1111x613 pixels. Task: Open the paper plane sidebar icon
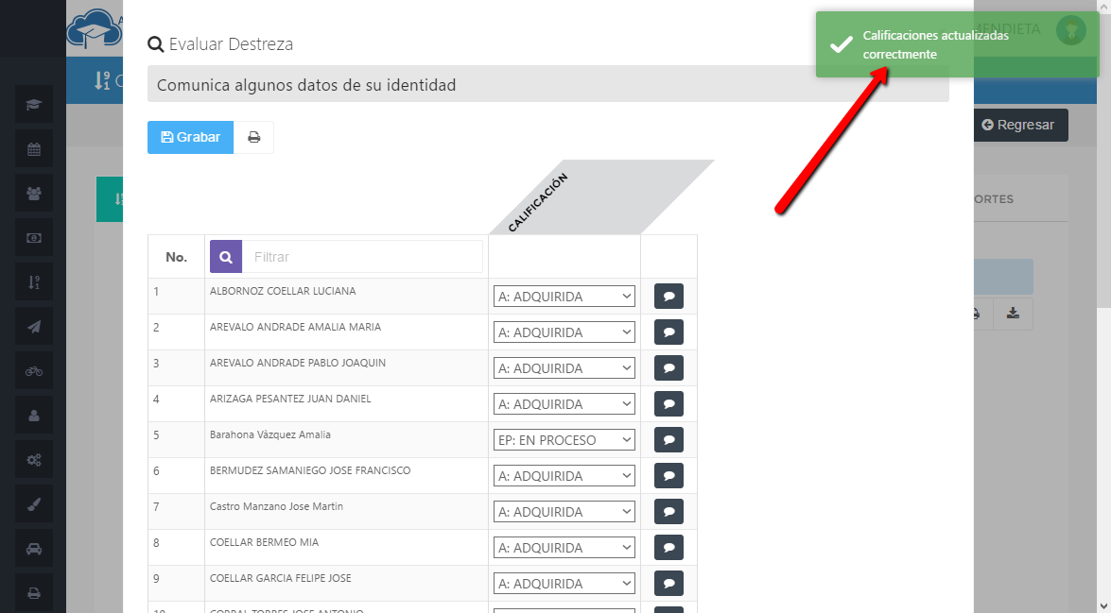pos(34,326)
